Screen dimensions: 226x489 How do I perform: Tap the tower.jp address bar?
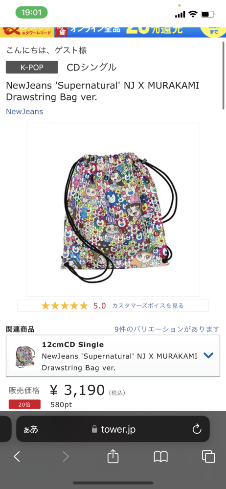(x=113, y=429)
